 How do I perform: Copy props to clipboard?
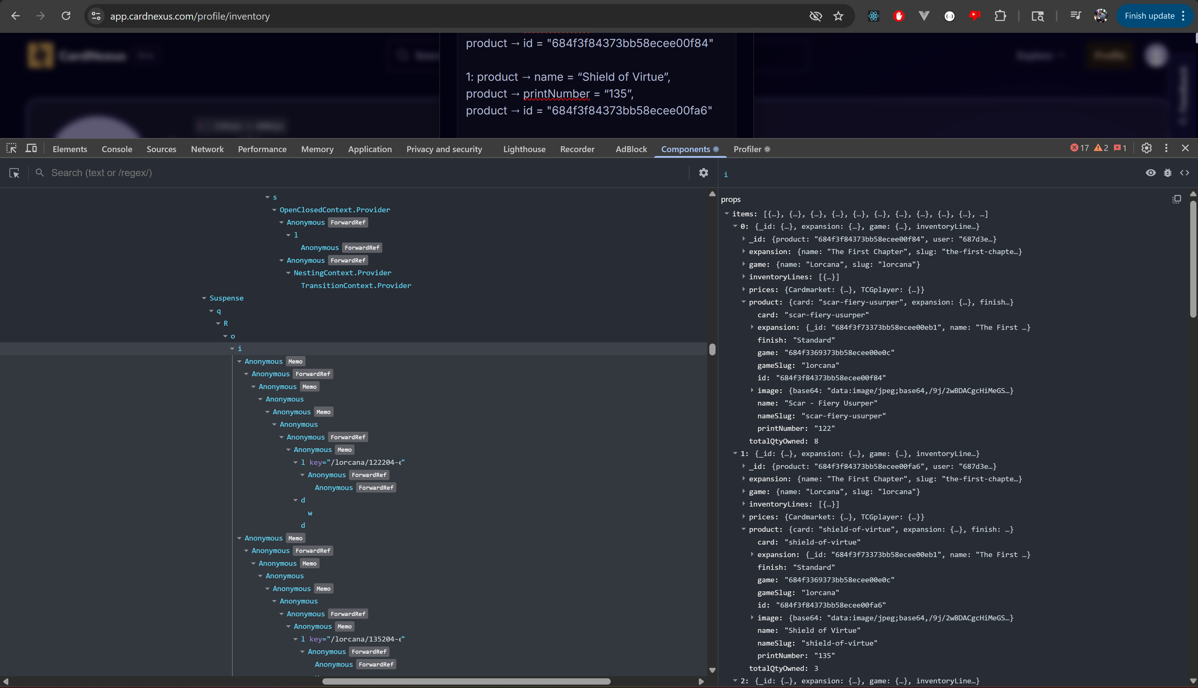pyautogui.click(x=1177, y=200)
